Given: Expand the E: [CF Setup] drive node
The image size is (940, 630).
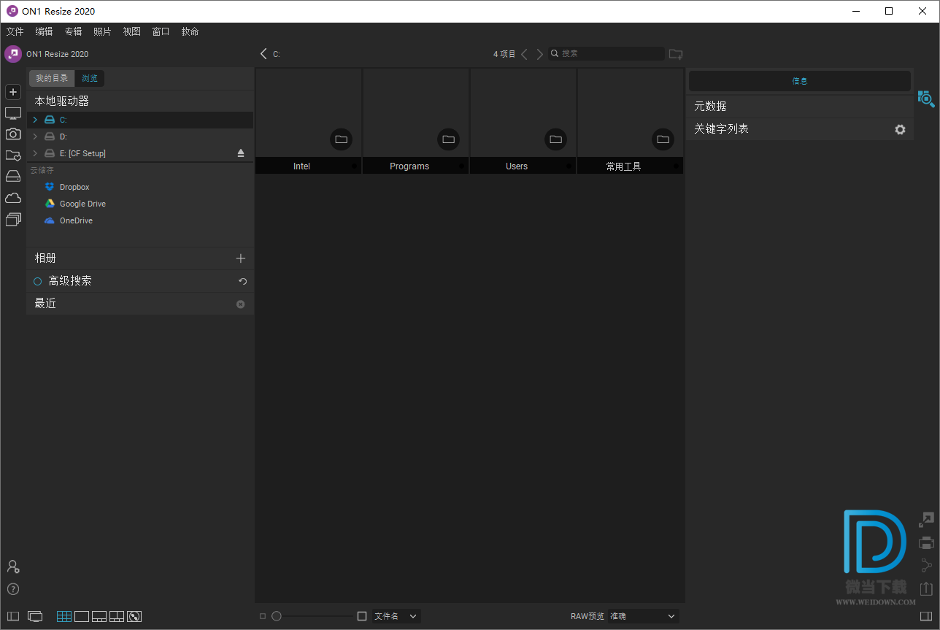Looking at the screenshot, I should tap(35, 153).
